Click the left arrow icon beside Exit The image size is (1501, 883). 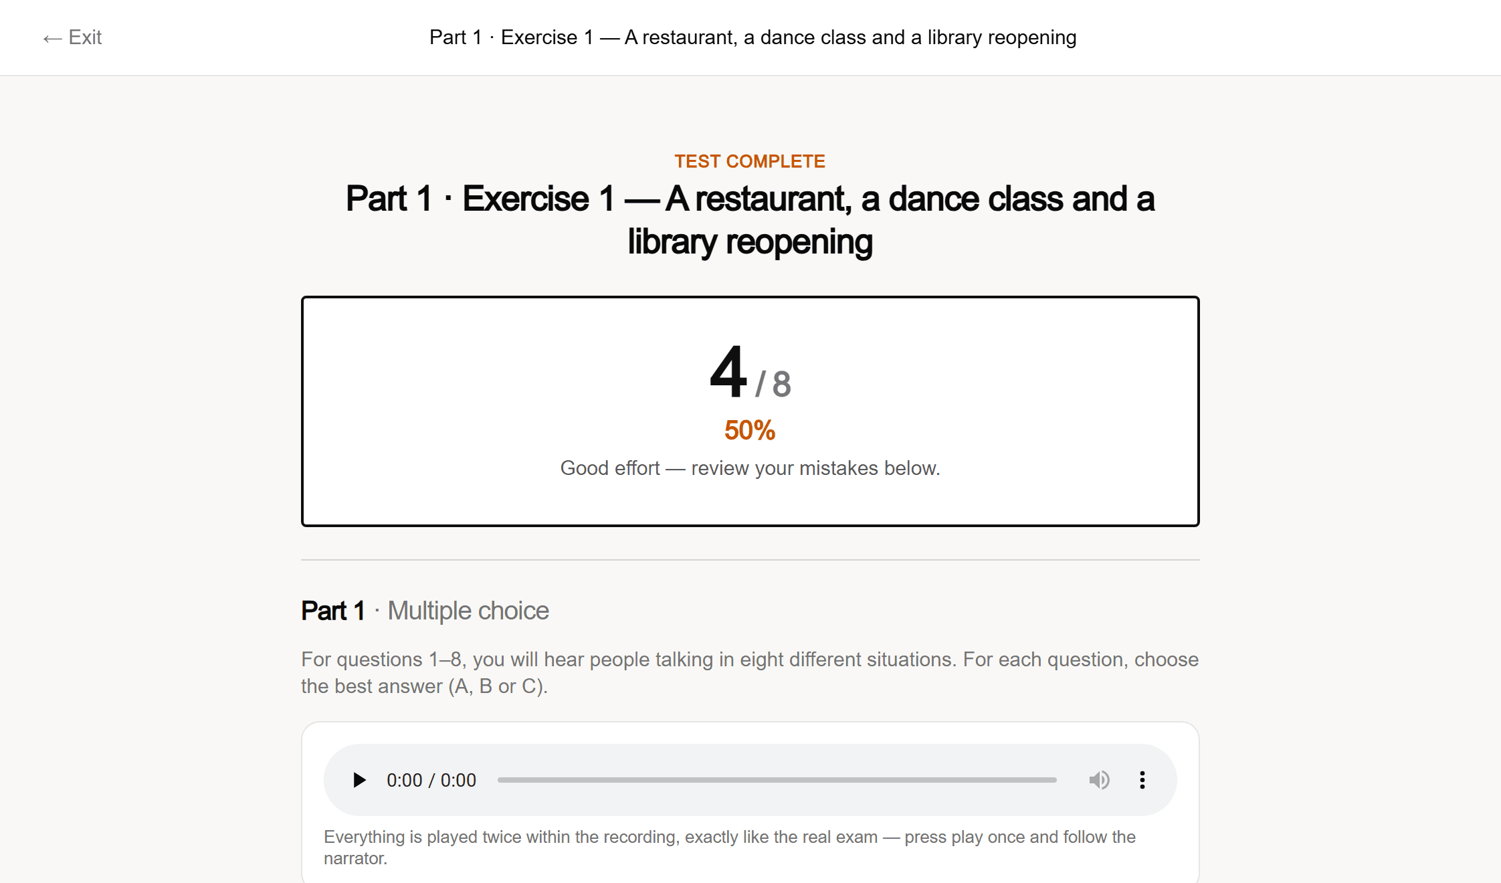pos(52,38)
